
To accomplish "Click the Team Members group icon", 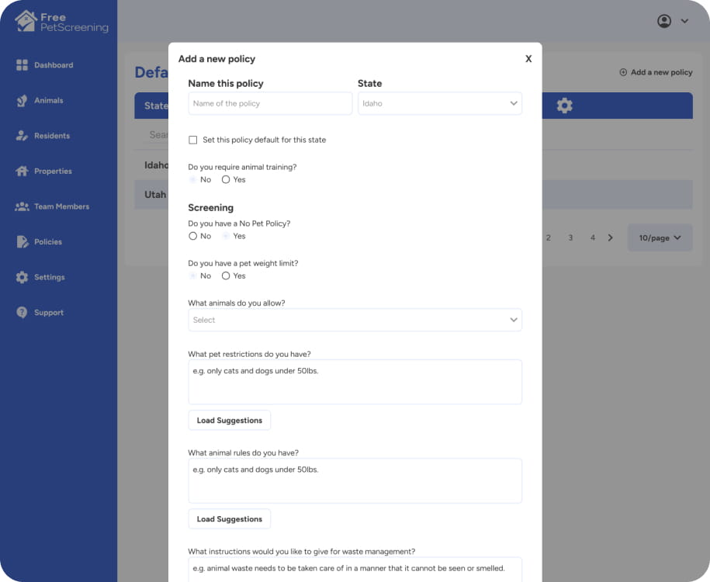I will 22,206.
